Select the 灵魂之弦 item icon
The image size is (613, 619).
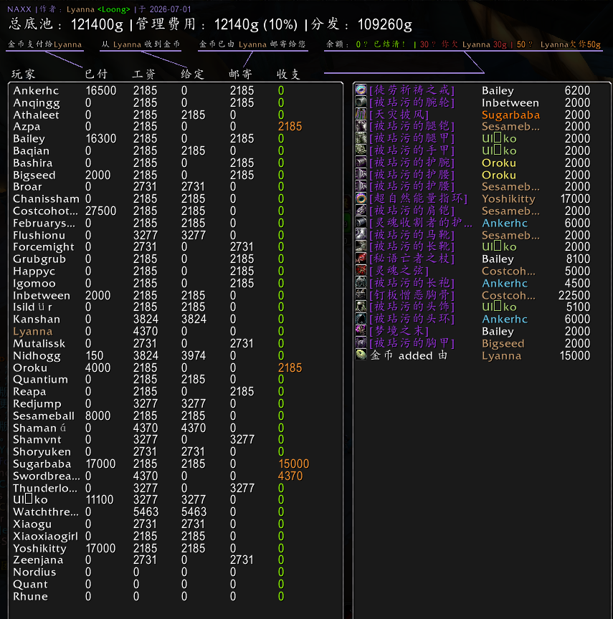click(x=361, y=271)
